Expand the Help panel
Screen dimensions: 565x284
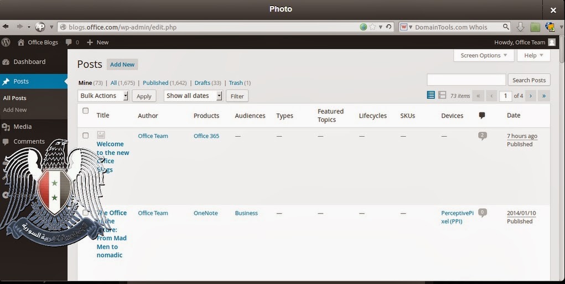533,55
